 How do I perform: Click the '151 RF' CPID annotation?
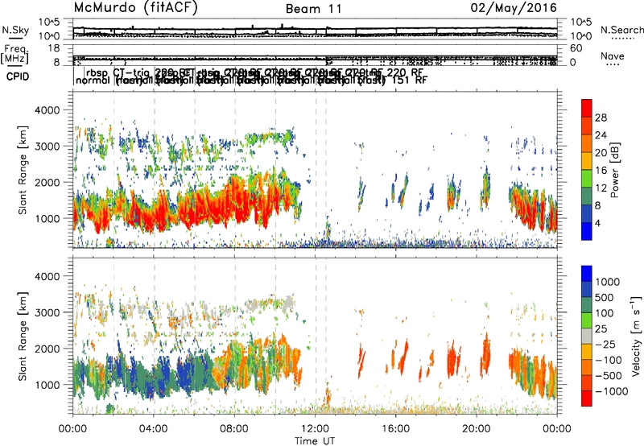(x=410, y=80)
